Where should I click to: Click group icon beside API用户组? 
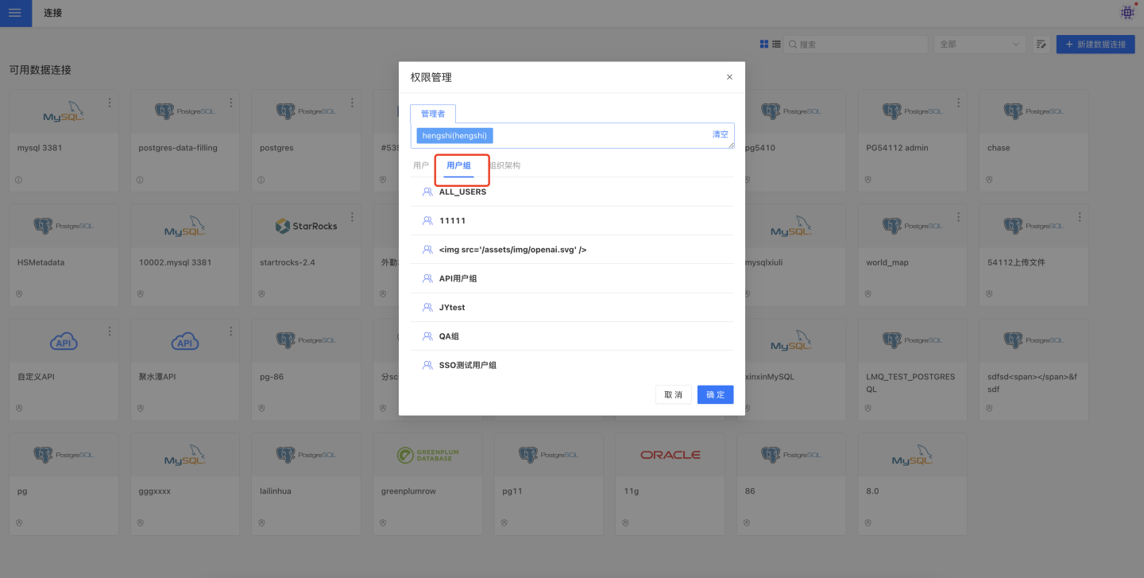(x=427, y=278)
